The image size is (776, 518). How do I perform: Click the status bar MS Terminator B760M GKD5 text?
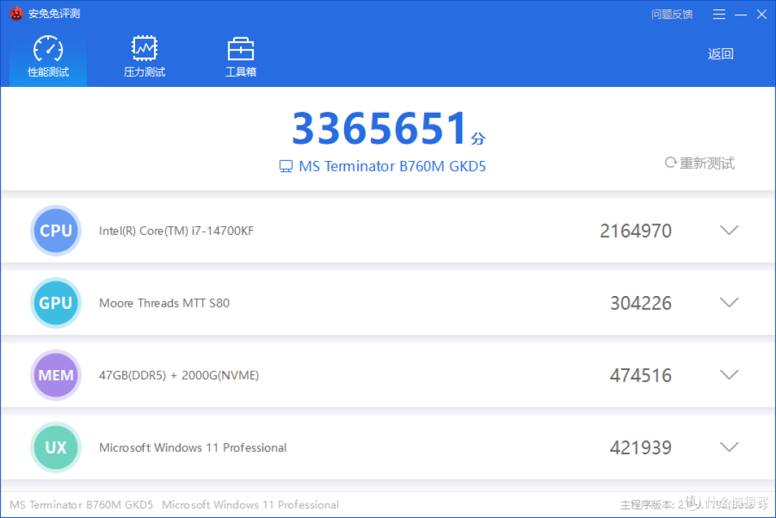pyautogui.click(x=81, y=504)
